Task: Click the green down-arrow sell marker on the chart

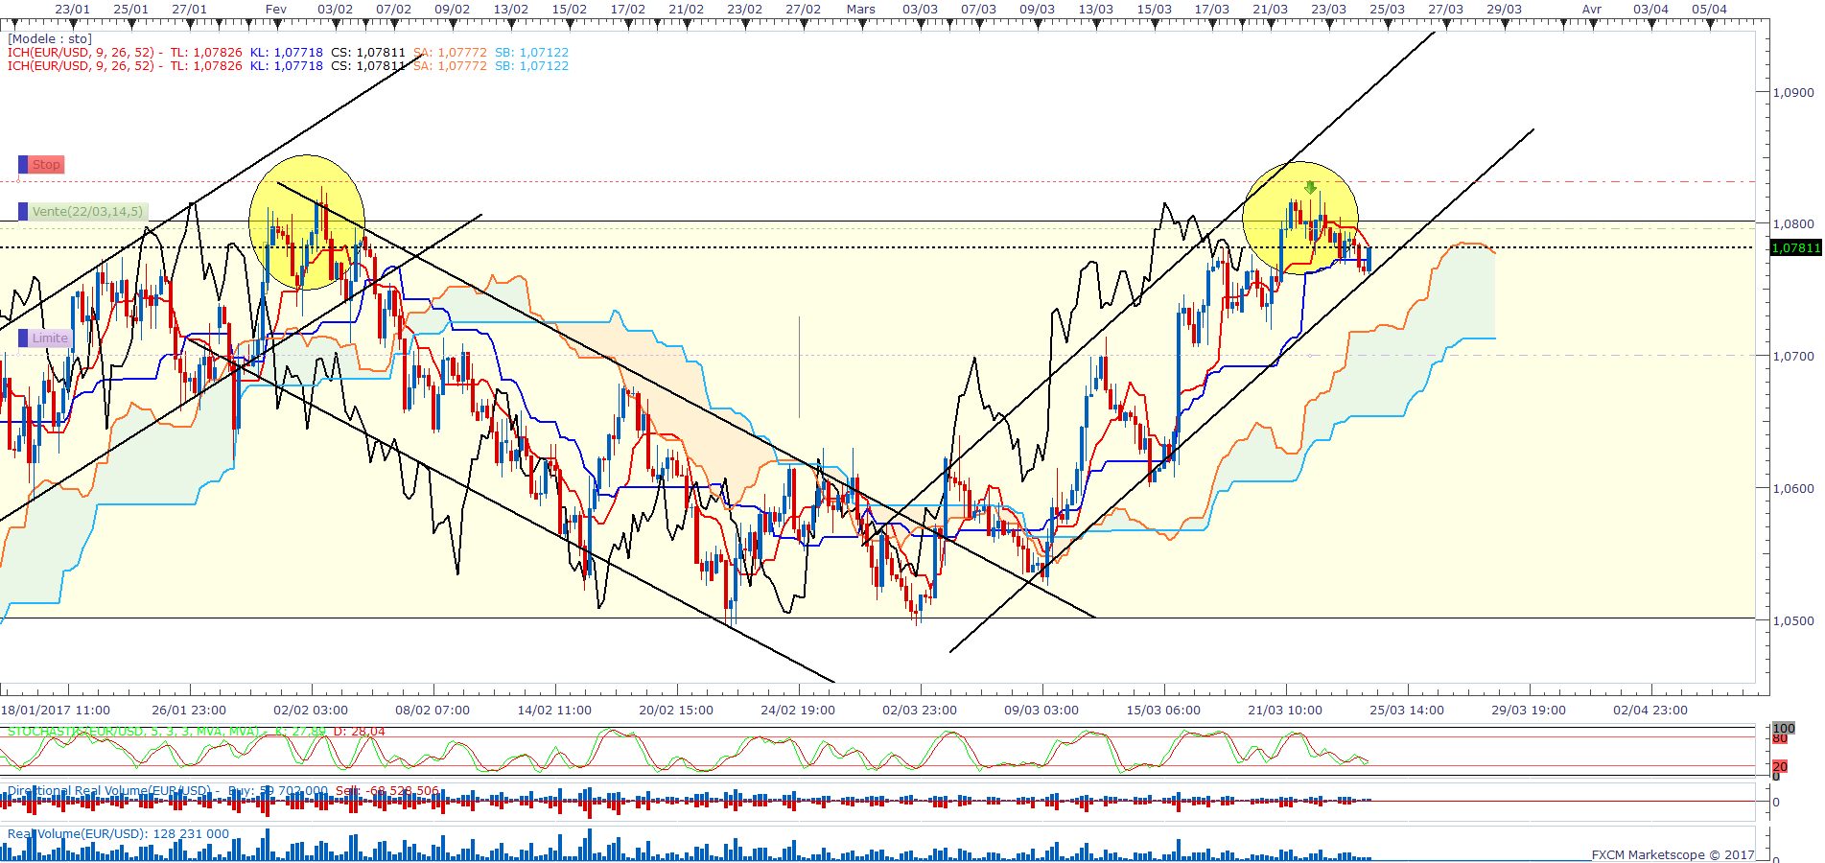Action: pyautogui.click(x=1310, y=188)
